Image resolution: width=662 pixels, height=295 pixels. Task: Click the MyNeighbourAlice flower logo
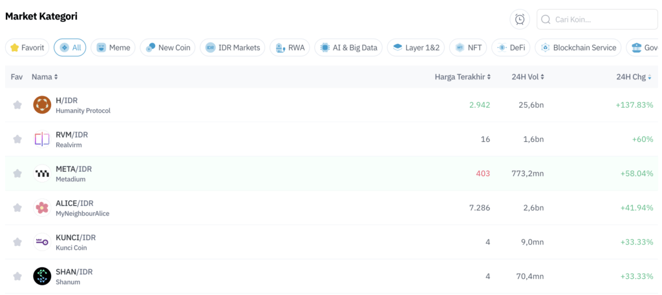click(x=42, y=207)
